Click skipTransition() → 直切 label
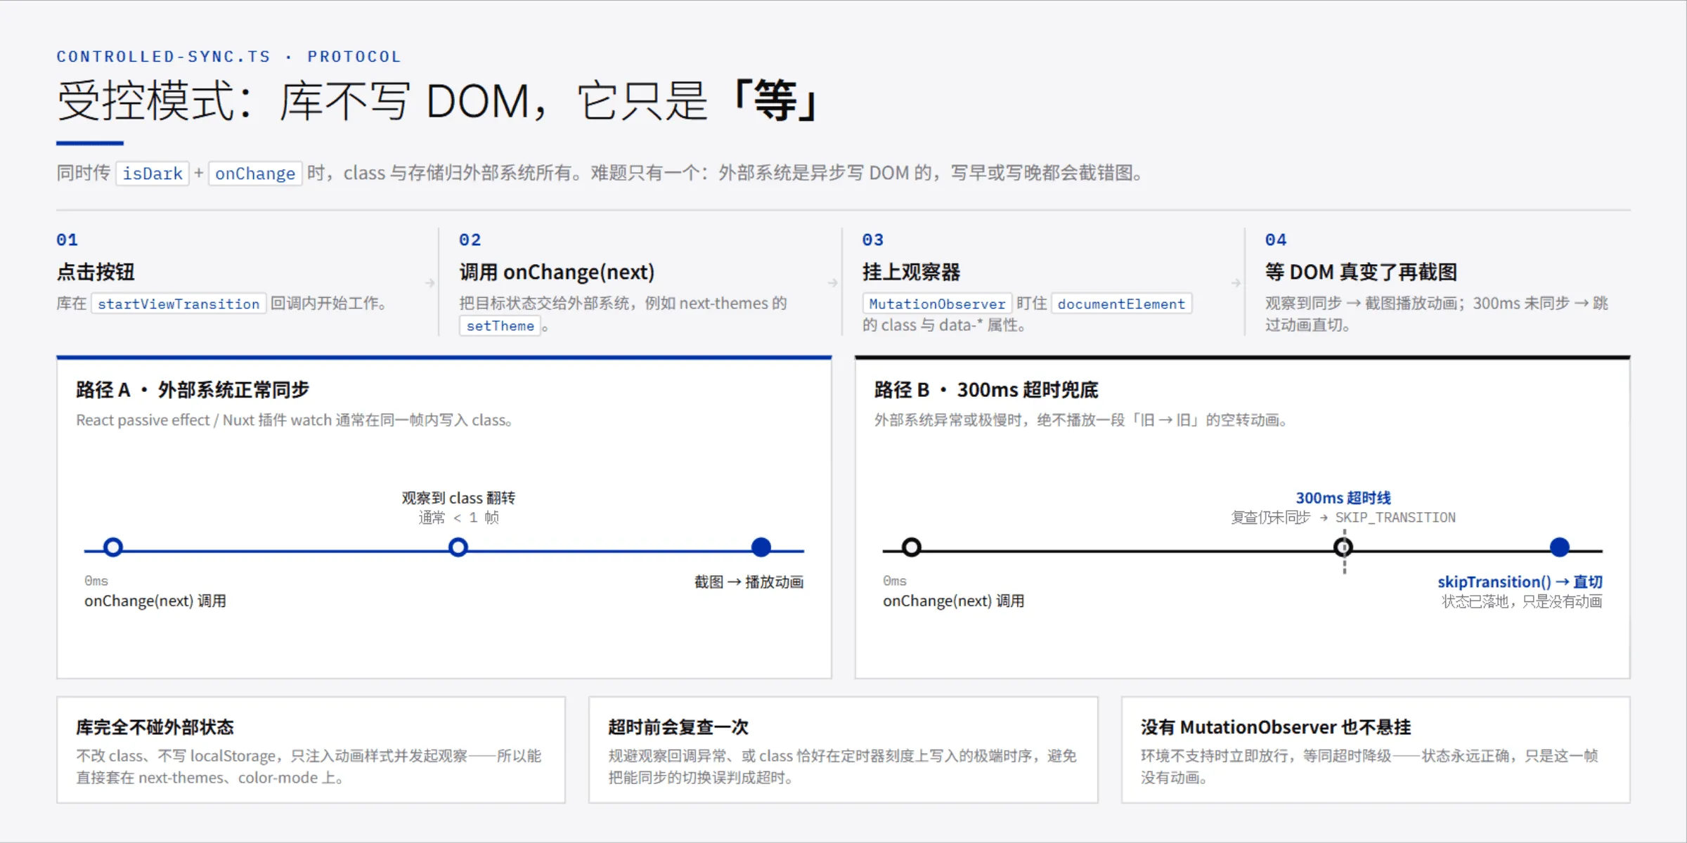This screenshot has height=843, width=1687. pyautogui.click(x=1520, y=582)
